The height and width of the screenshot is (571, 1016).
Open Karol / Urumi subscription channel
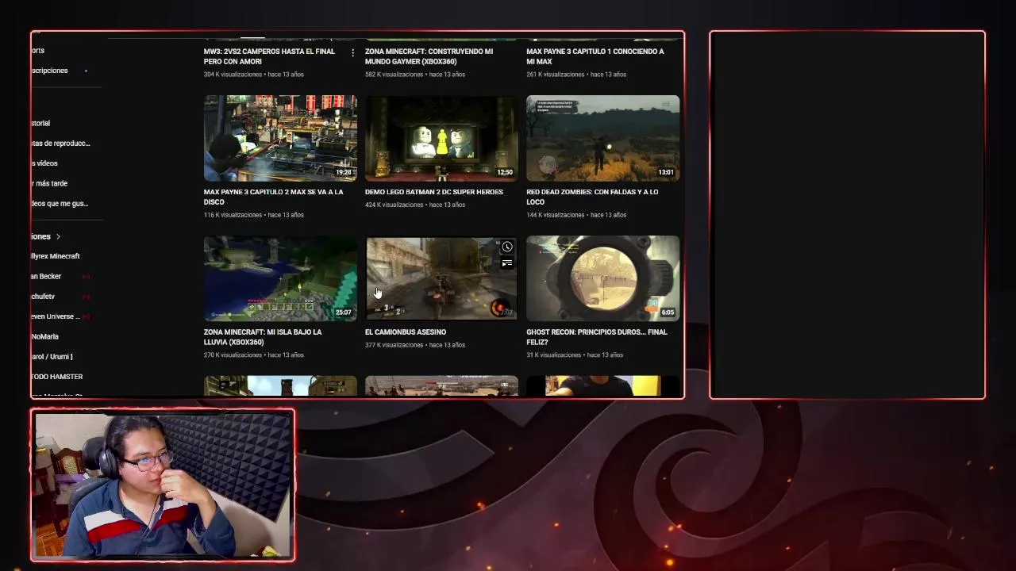pyautogui.click(x=52, y=357)
